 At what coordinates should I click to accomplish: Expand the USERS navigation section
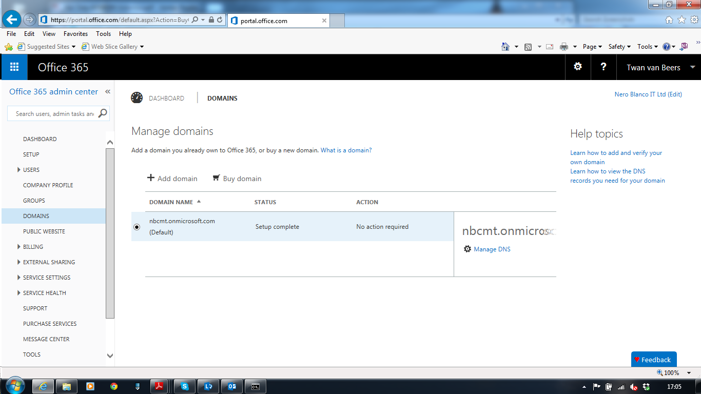19,170
